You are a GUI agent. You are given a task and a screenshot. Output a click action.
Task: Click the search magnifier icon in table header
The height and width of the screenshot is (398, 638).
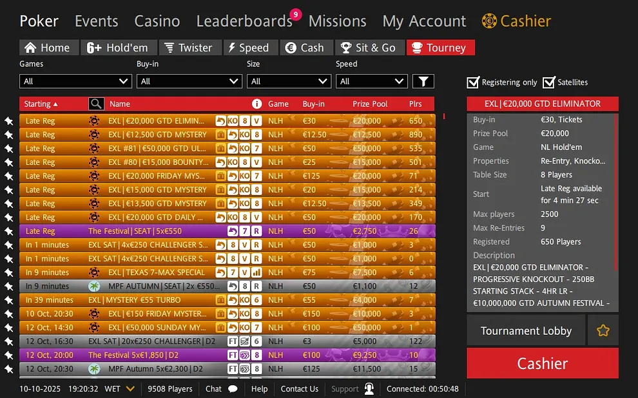click(x=96, y=104)
